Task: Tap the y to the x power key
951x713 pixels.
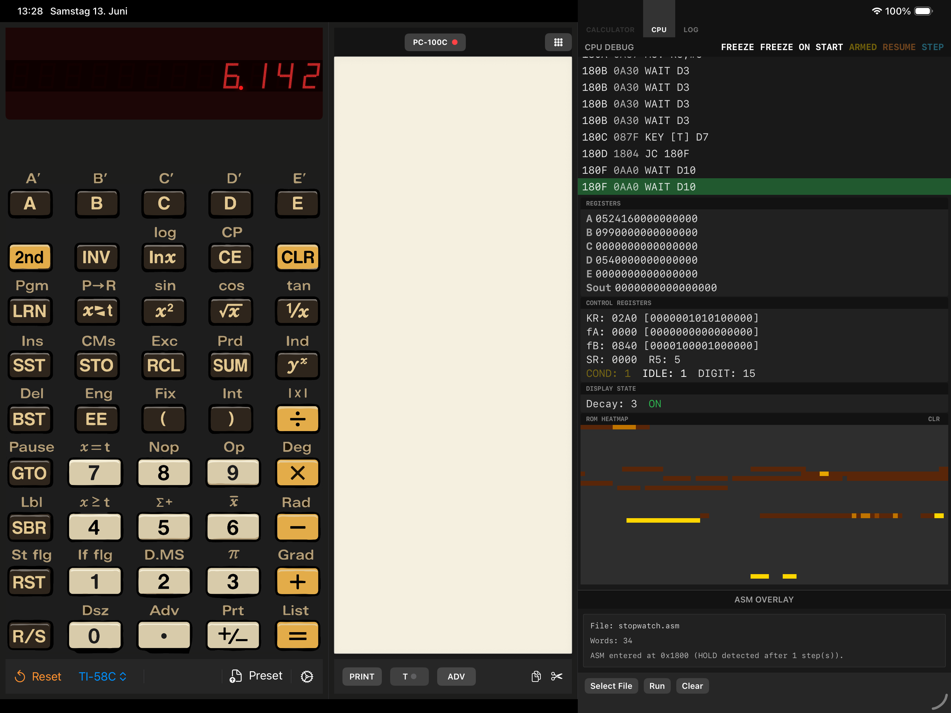Action: pos(298,365)
